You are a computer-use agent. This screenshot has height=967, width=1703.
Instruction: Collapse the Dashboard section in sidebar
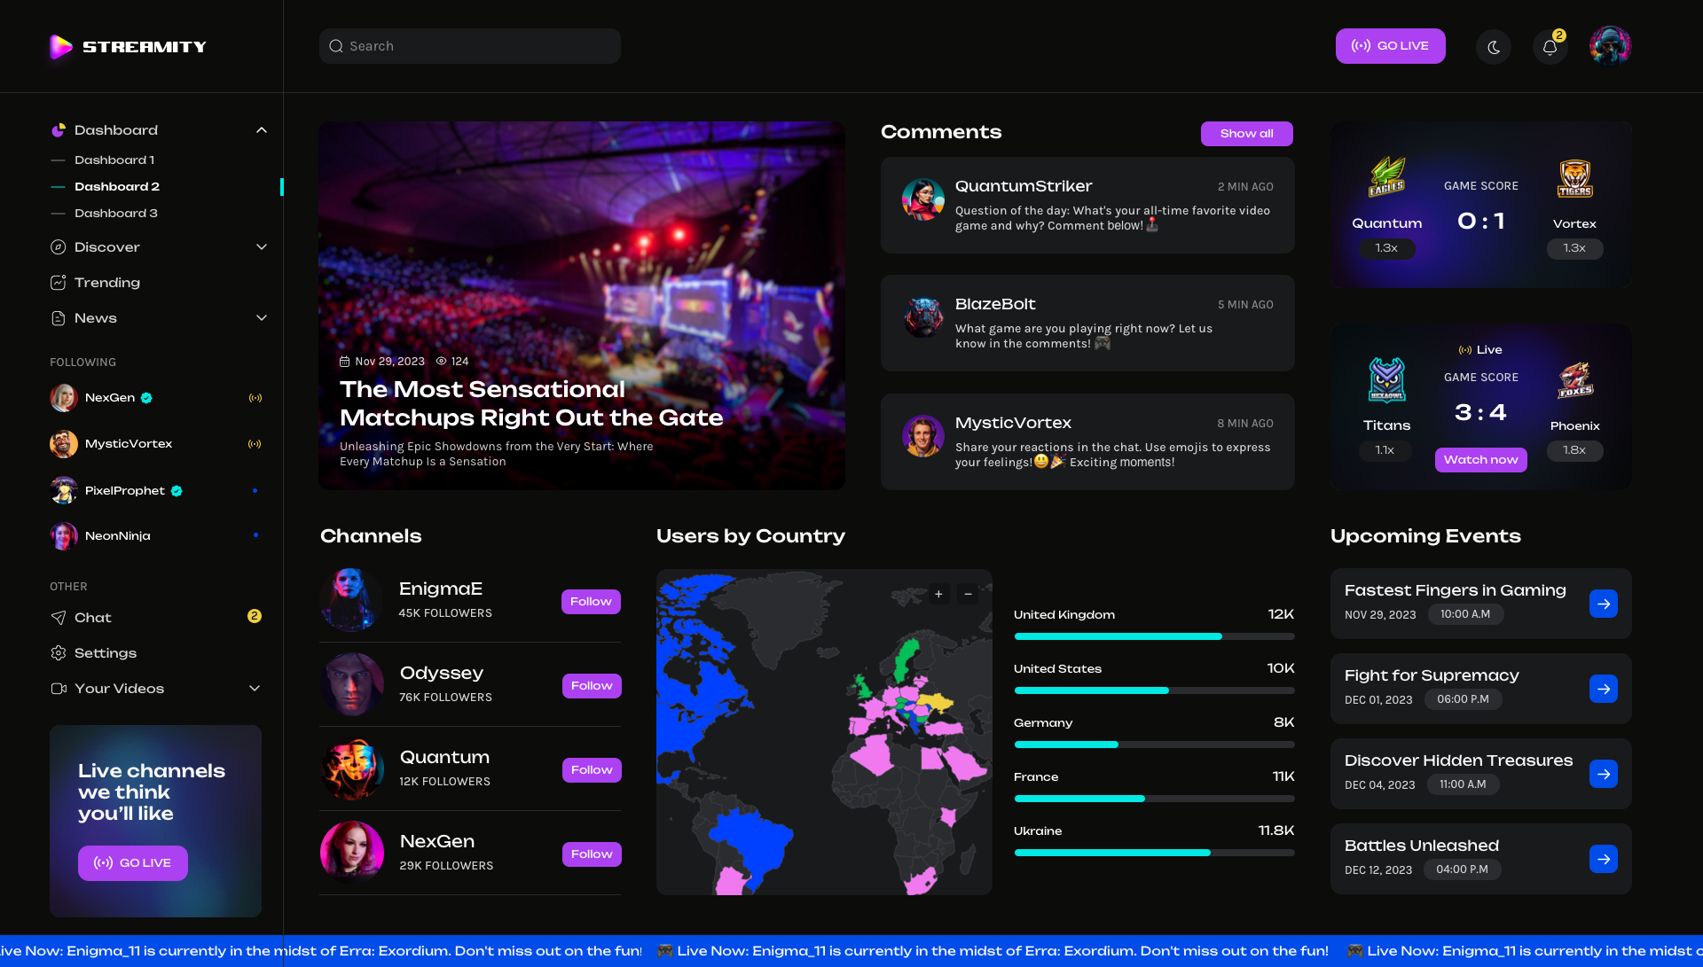coord(262,129)
